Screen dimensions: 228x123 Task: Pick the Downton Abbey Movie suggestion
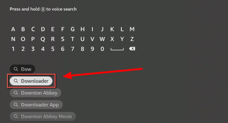(43, 117)
